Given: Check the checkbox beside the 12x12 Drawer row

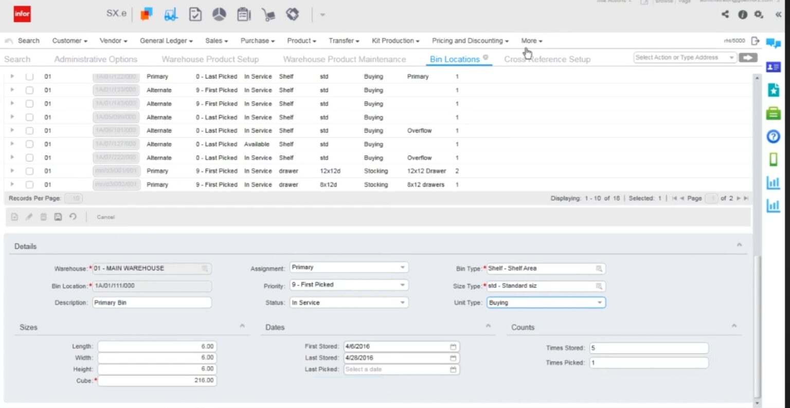Looking at the screenshot, I should tap(29, 171).
